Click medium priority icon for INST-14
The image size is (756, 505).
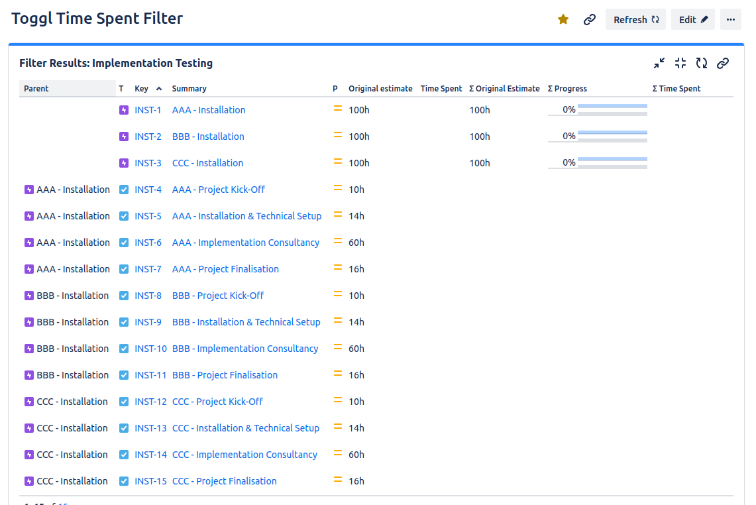point(337,454)
